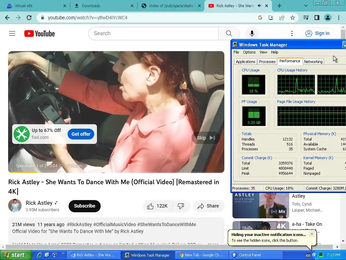Screen dimensions: 346x260
Task: Open media control toolbar icon
Action: point(306,18)
